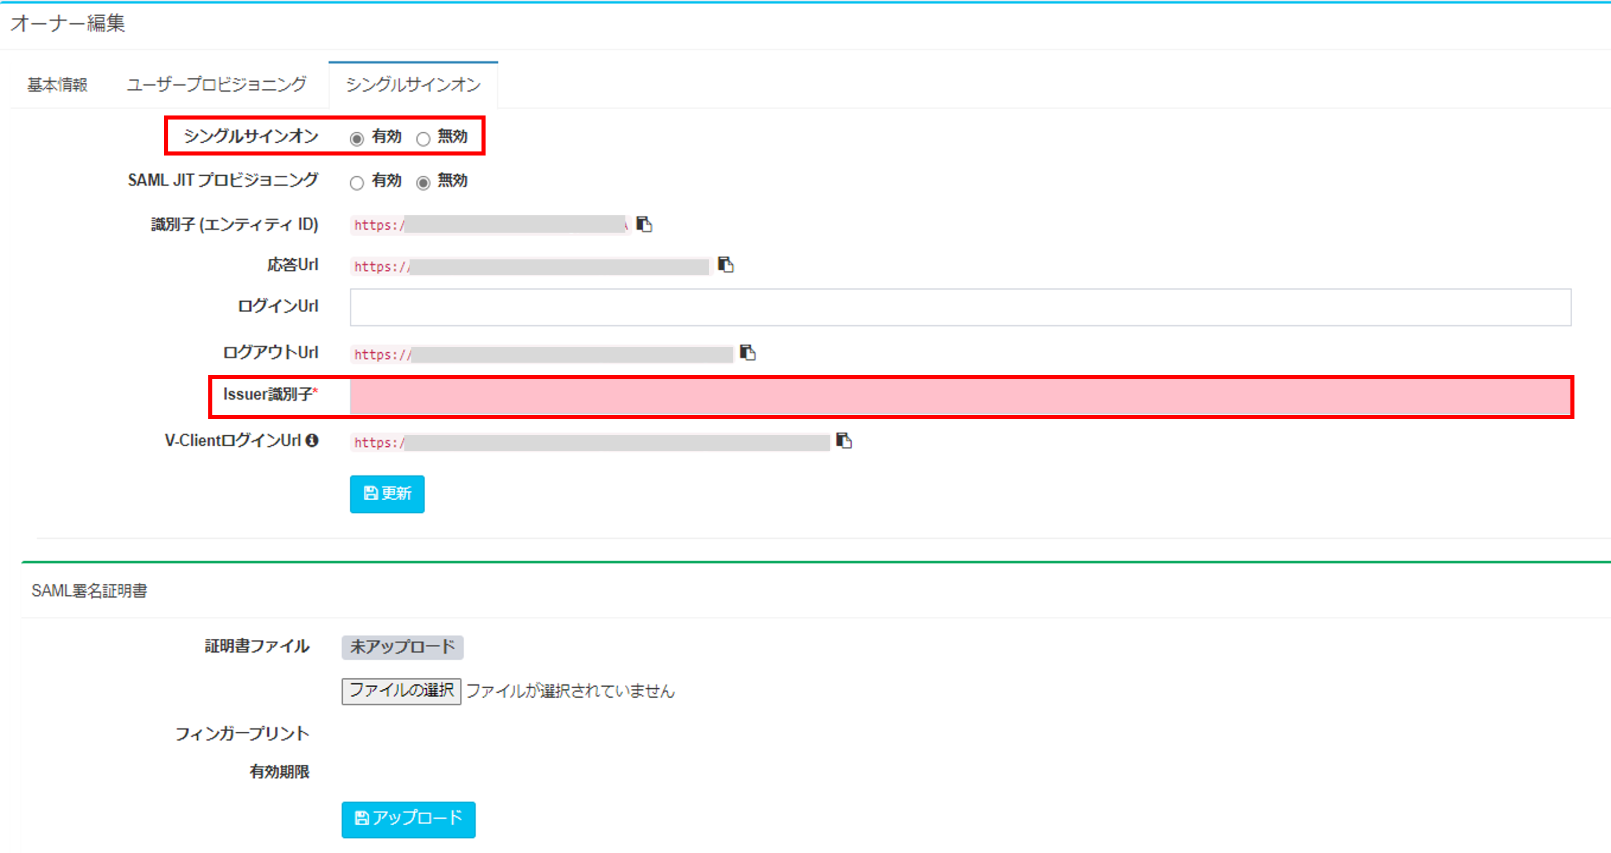Focus the Issuer識別子 input field
1611x853 pixels.
point(961,397)
